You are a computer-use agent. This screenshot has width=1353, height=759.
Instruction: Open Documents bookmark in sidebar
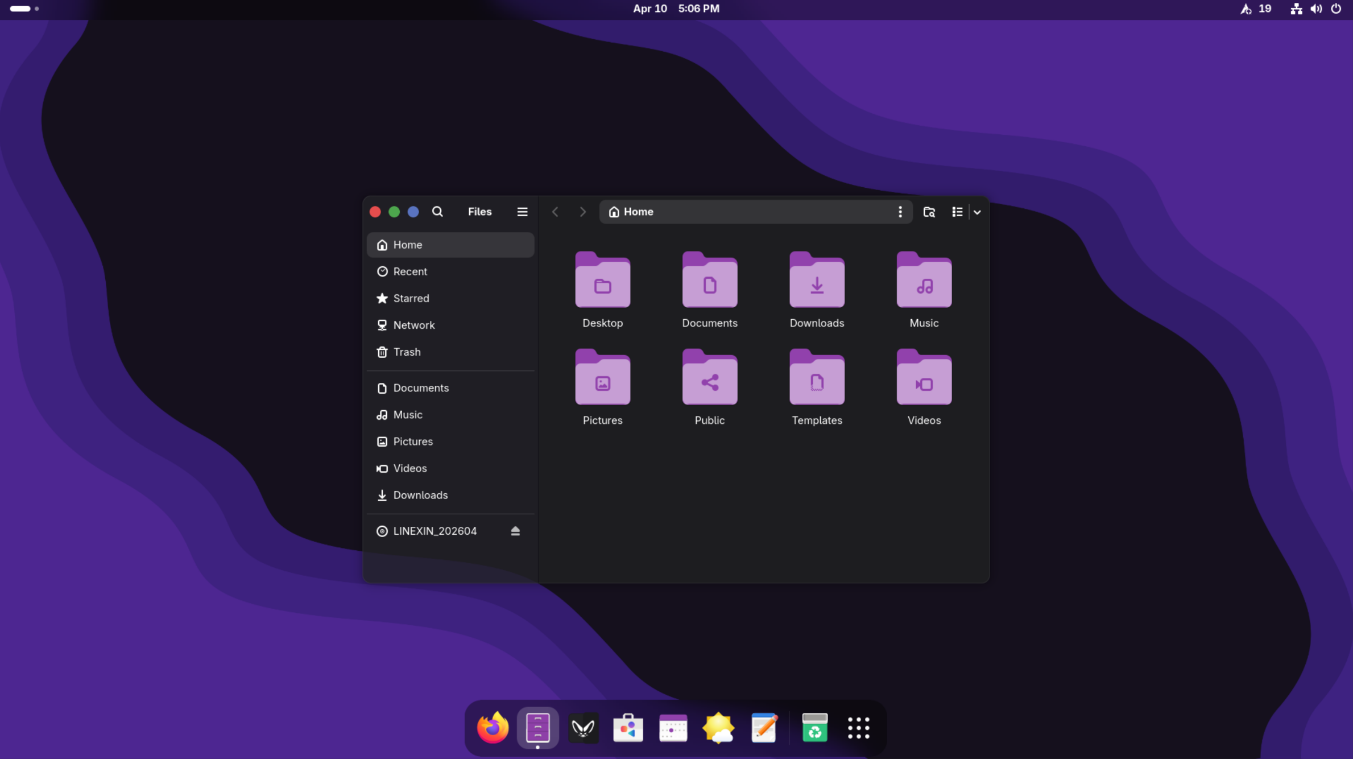pos(450,387)
